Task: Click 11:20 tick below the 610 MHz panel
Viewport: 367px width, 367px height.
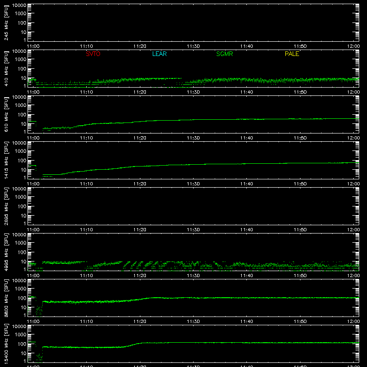Action: pos(140,138)
